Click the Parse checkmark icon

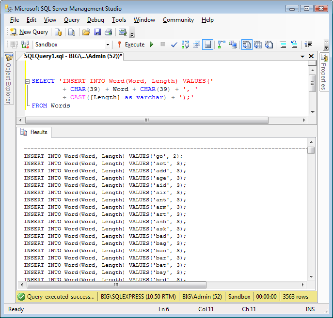(x=174, y=45)
